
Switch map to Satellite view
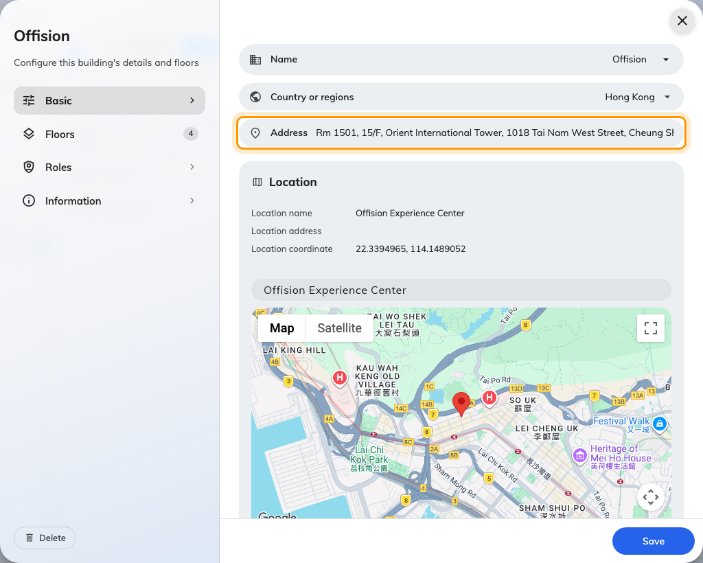(x=339, y=328)
